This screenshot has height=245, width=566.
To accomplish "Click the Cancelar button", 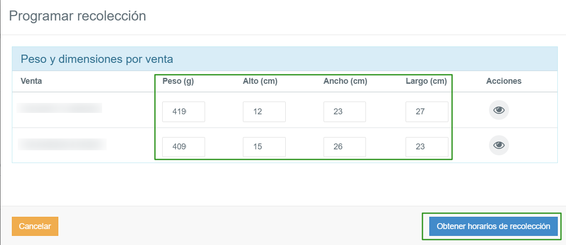I will tap(35, 226).
